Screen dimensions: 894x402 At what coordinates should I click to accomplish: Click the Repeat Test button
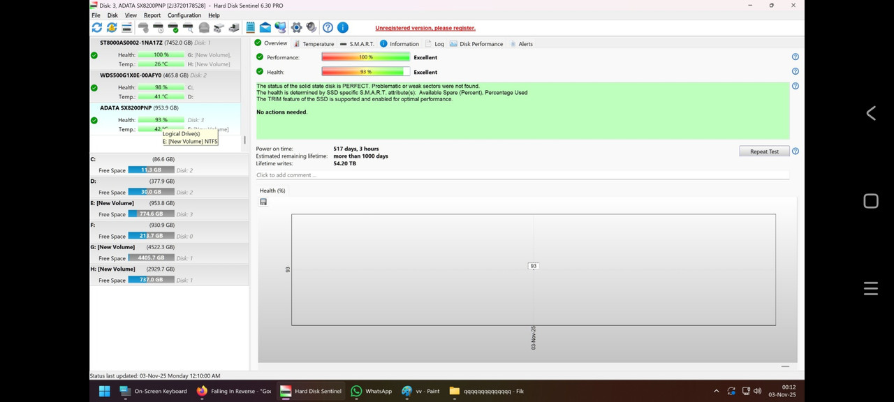point(764,151)
